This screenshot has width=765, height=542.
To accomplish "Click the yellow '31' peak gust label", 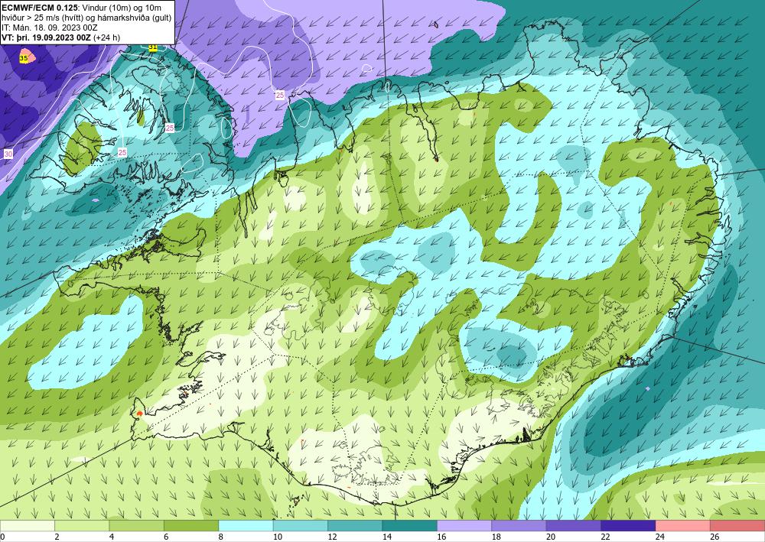I will pyautogui.click(x=153, y=47).
